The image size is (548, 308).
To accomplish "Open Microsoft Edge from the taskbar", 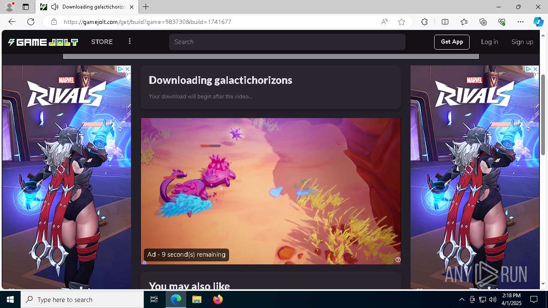I will point(176,299).
